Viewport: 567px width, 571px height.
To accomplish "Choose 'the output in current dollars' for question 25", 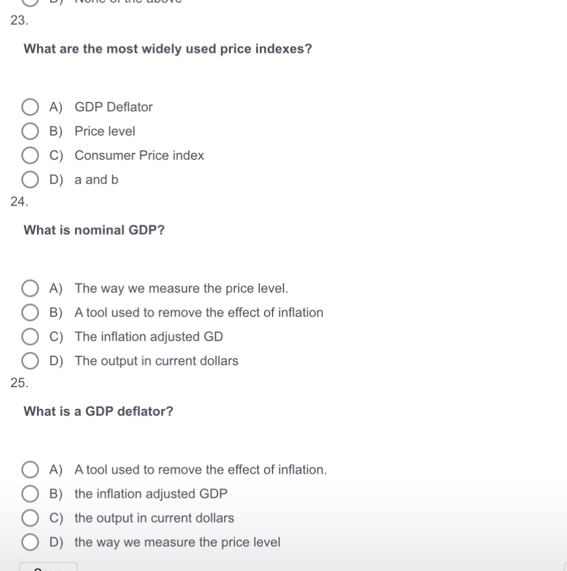I will 30,518.
